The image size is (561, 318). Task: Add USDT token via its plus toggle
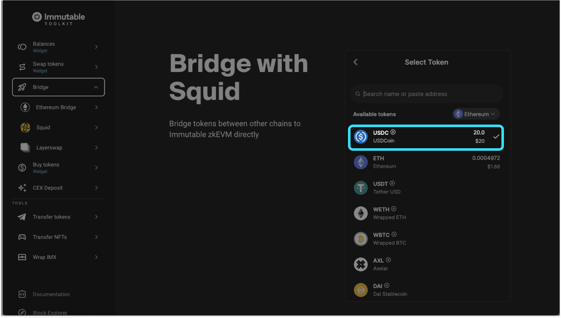[392, 183]
